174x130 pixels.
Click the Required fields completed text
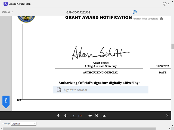tap(145, 19)
